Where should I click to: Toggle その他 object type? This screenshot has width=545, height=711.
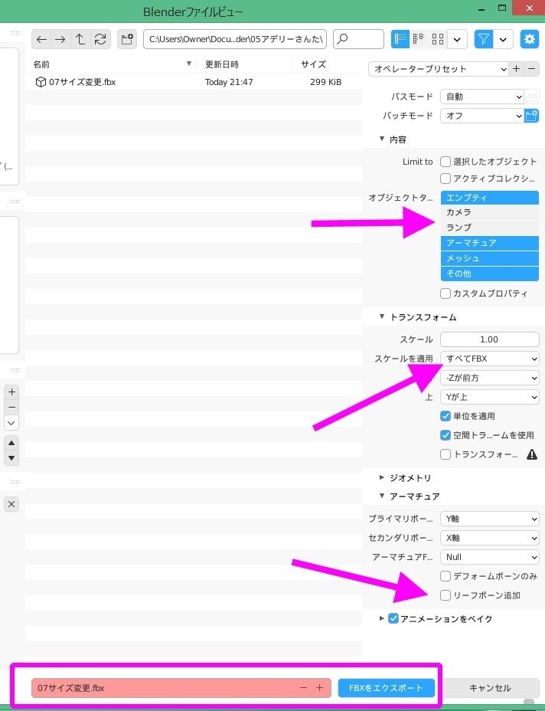490,274
